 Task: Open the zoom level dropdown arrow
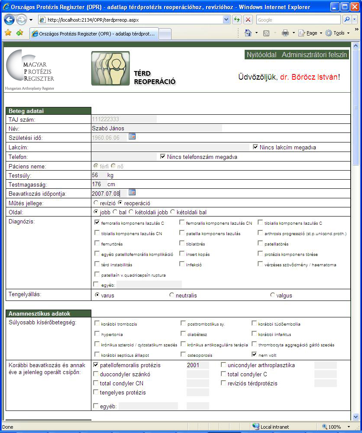click(x=349, y=427)
